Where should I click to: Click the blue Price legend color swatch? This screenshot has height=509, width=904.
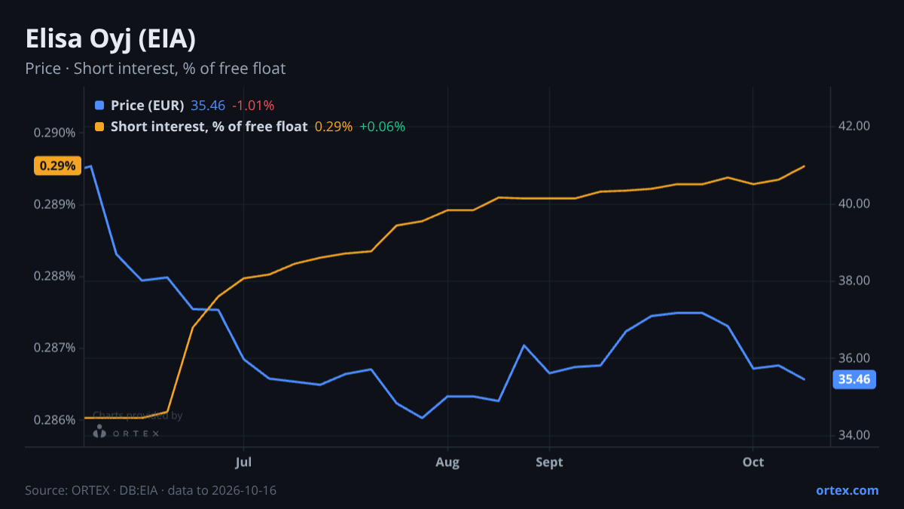100,106
